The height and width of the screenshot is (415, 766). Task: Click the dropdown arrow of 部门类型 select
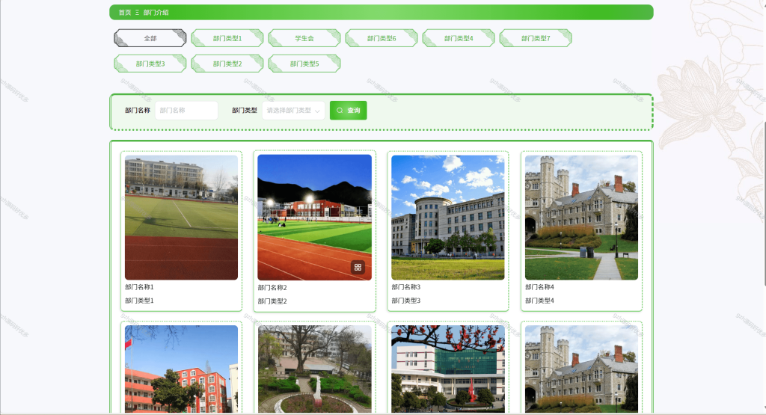pyautogui.click(x=317, y=111)
